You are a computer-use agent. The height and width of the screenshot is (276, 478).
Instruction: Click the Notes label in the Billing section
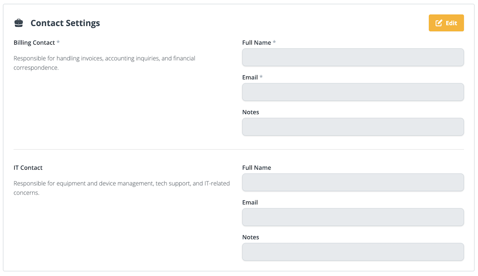pos(251,112)
